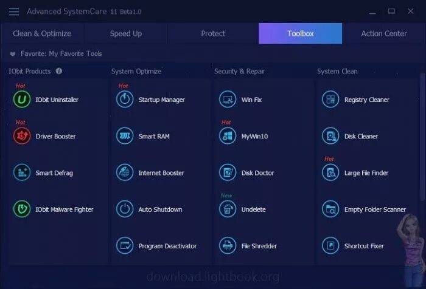The height and width of the screenshot is (289, 426).
Task: Click the IObit Uninstaller label
Action: 57,100
